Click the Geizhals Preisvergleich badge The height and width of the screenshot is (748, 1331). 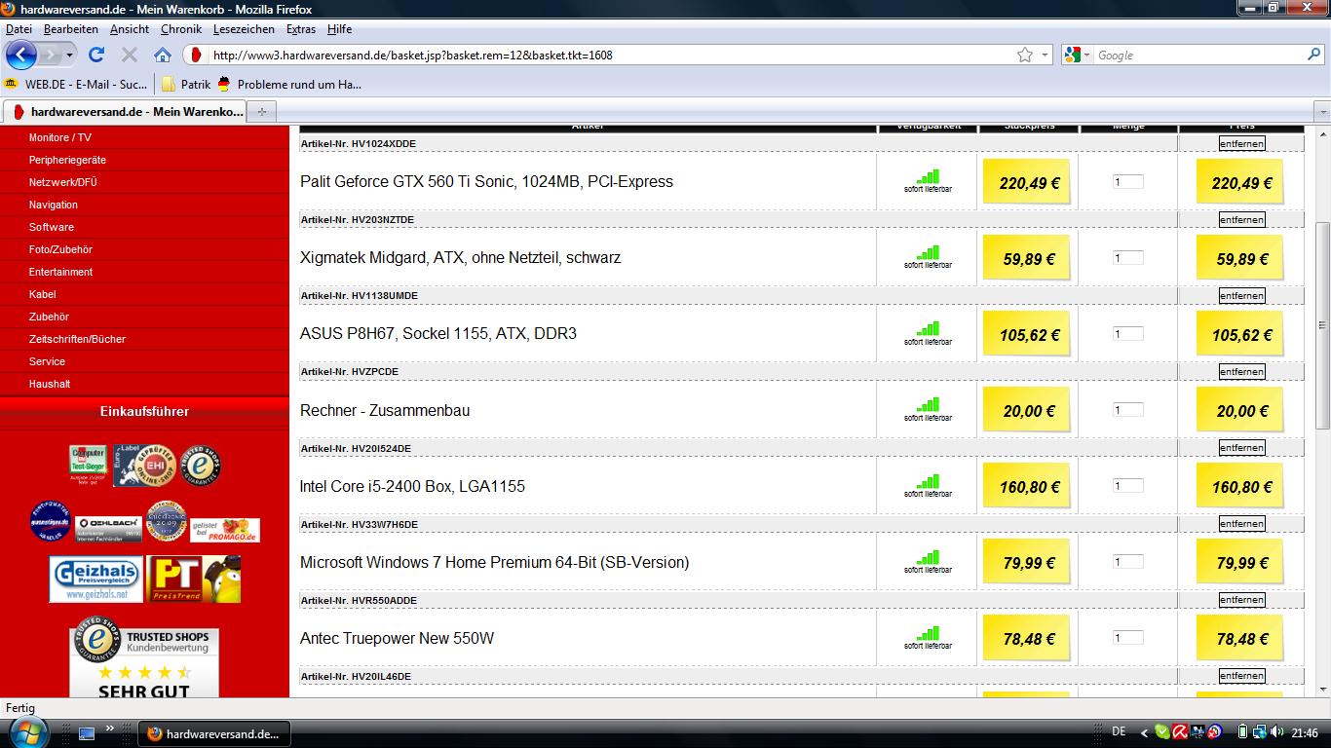pos(96,579)
